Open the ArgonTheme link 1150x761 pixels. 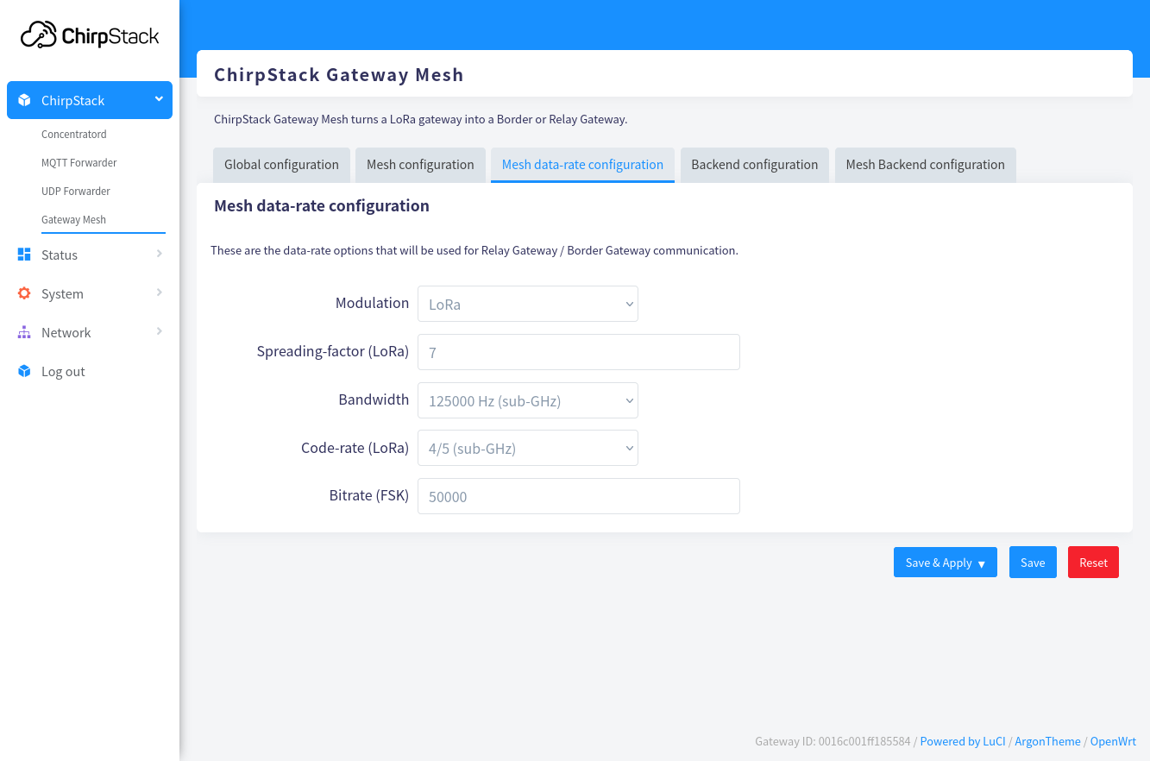pyautogui.click(x=1047, y=741)
